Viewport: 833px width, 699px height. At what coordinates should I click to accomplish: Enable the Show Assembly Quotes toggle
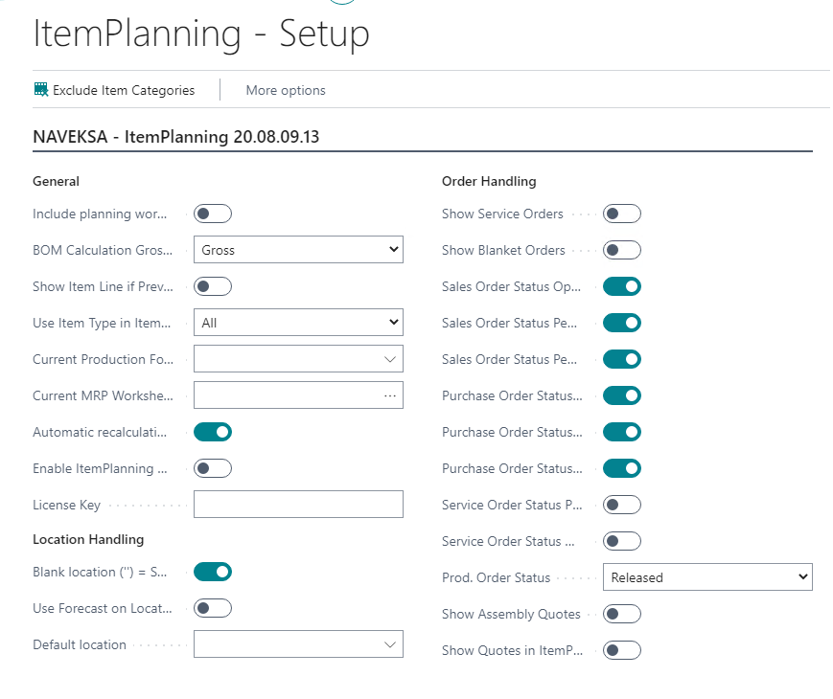621,614
